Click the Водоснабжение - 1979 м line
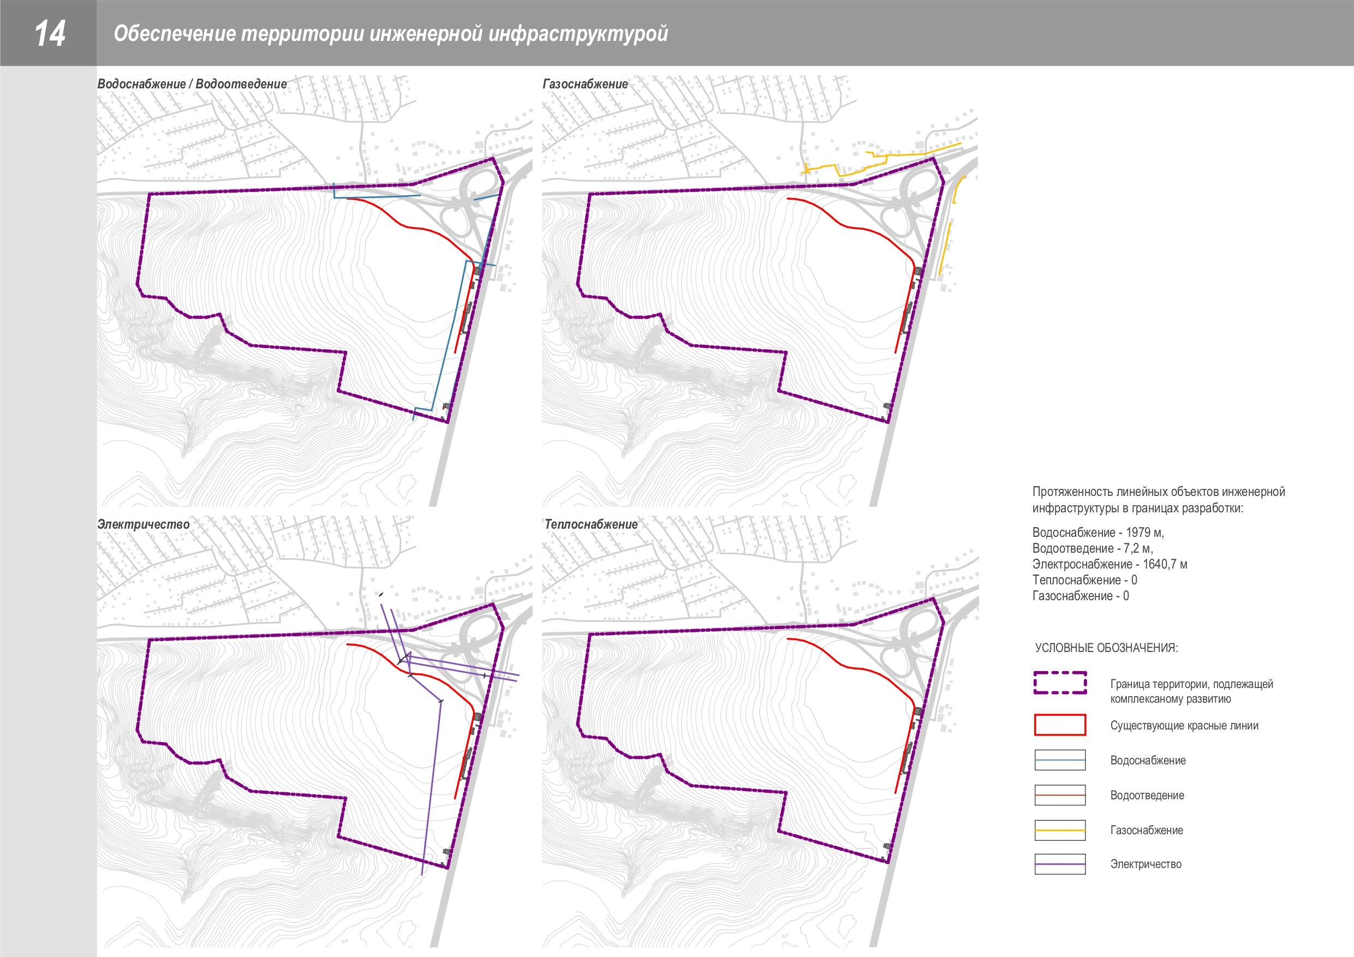 pos(1098,533)
